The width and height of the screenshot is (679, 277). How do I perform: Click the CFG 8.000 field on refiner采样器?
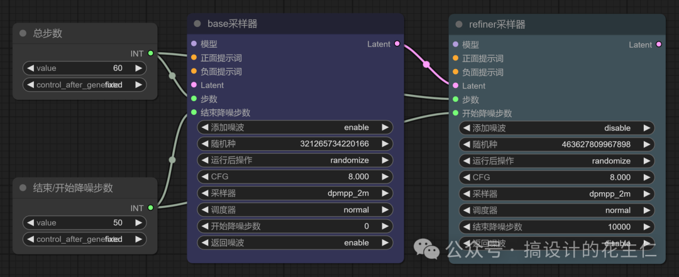click(557, 178)
